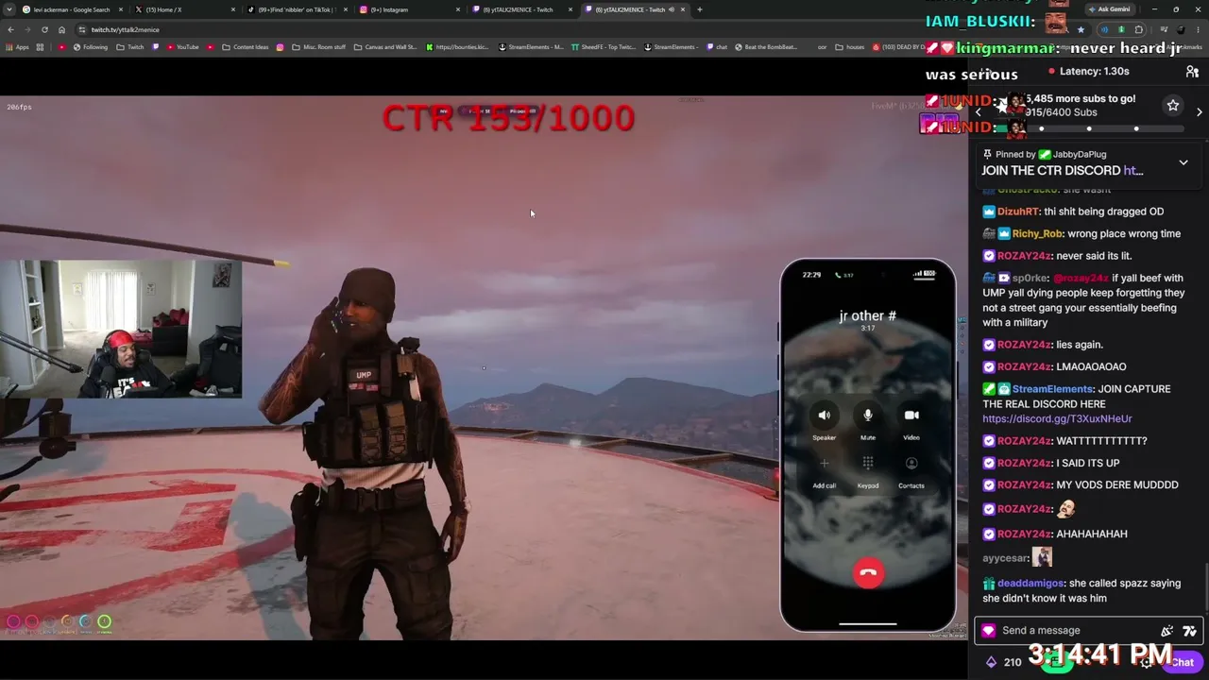
Task: Click username Richy_Rob in chat
Action: tap(1037, 234)
